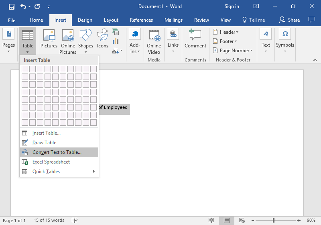This screenshot has width=321, height=225.
Task: Insert Icons
Action: 103,39
